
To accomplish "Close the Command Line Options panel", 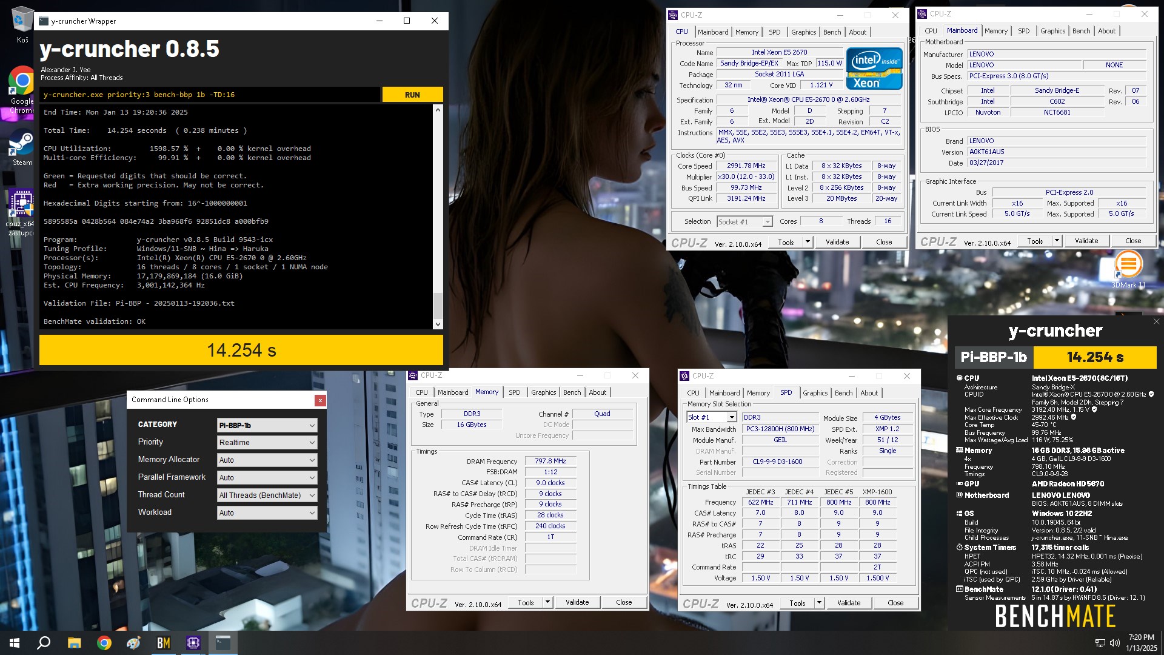I will (320, 400).
